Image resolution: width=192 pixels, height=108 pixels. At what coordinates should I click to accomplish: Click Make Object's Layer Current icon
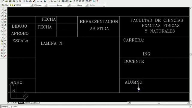pyautogui.click(x=3, y=5)
